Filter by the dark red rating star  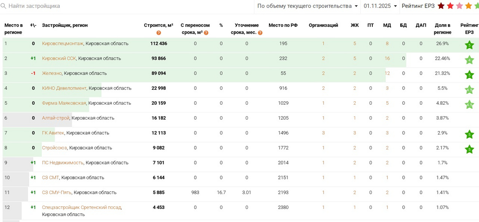click(441, 6)
